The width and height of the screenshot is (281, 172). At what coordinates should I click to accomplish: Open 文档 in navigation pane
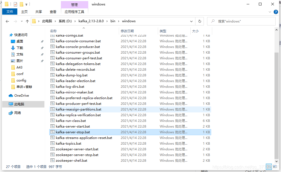click(x=20, y=54)
